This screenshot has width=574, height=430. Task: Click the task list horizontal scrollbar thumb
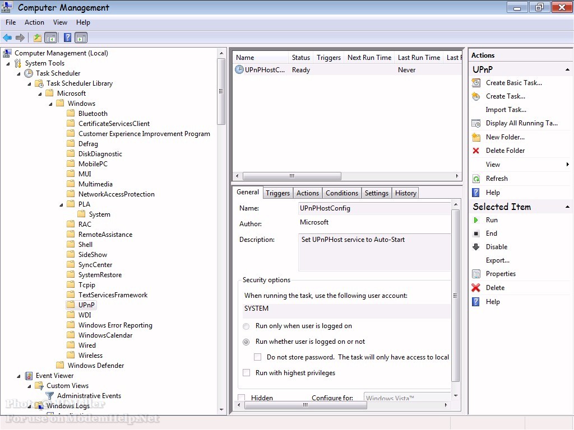coord(291,176)
